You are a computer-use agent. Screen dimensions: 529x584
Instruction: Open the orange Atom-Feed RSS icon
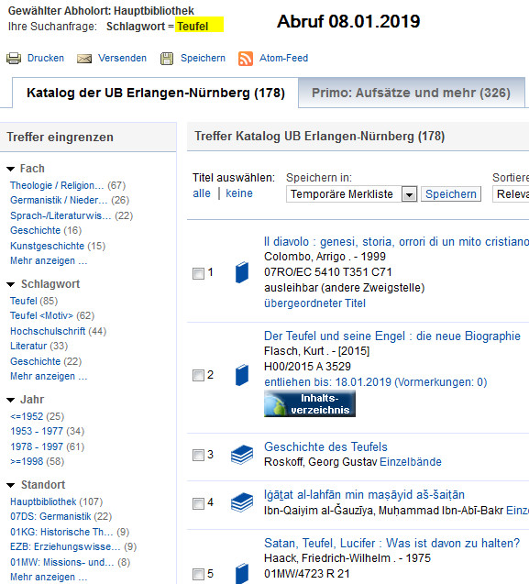click(246, 59)
